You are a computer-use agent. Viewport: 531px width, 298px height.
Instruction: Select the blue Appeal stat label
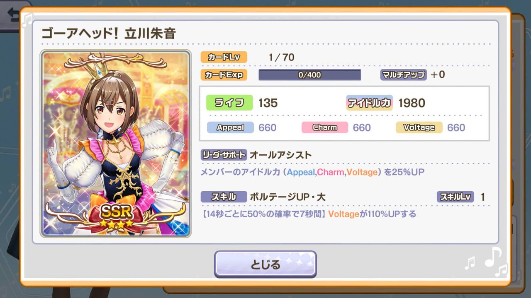tap(230, 127)
